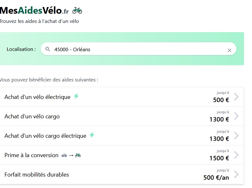252x188 pixels.
Task: Open Forfait mobilités durables chevron
Action: click(x=236, y=174)
